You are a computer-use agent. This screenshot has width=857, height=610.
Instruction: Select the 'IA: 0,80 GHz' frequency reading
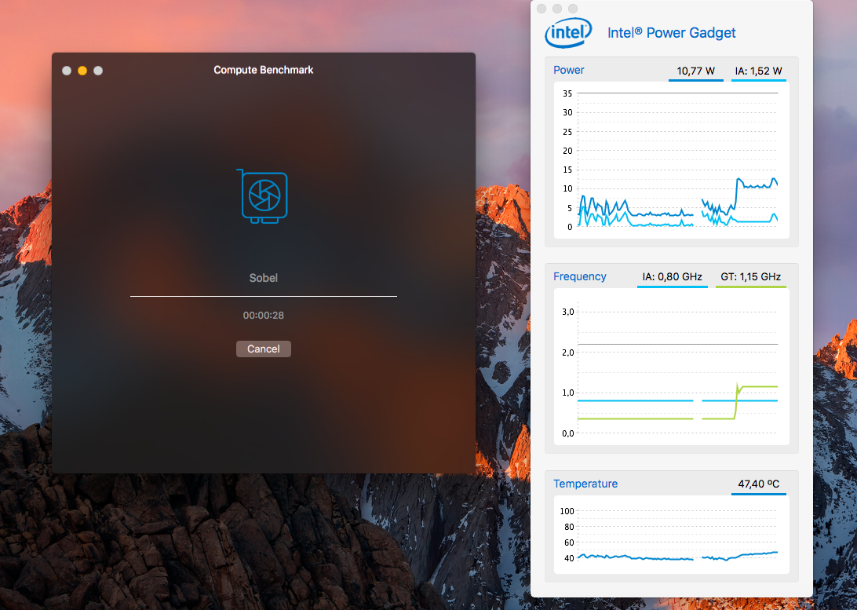coord(673,277)
